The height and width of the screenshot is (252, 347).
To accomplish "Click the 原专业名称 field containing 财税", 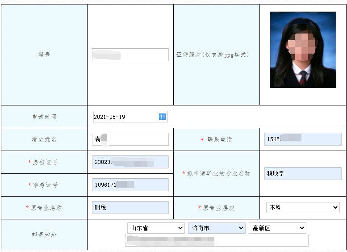I will [x=130, y=207].
